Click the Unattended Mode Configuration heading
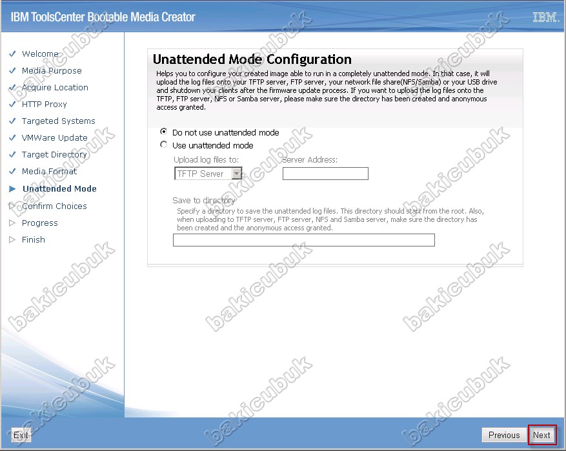The height and width of the screenshot is (451, 566). click(x=252, y=59)
